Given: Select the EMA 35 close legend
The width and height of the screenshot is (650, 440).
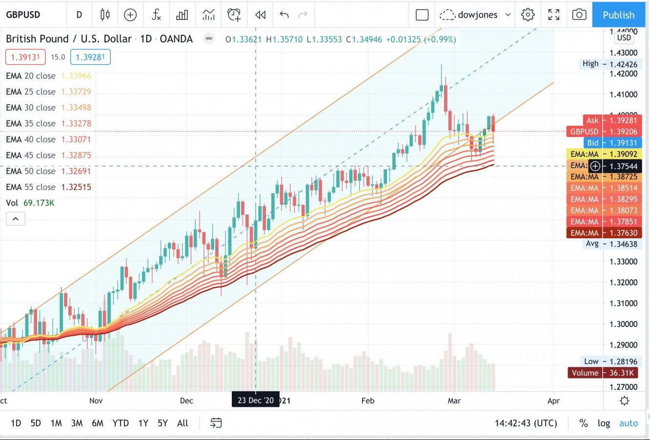Looking at the screenshot, I should click(x=49, y=124).
